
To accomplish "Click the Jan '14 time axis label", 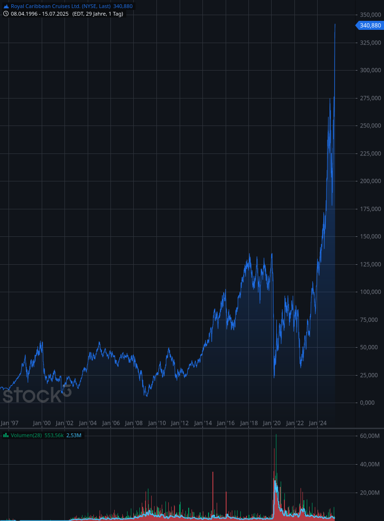I will click(x=203, y=423).
